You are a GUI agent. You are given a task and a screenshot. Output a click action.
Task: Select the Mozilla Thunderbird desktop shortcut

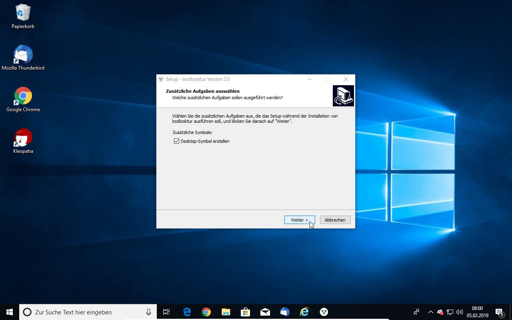tap(23, 55)
